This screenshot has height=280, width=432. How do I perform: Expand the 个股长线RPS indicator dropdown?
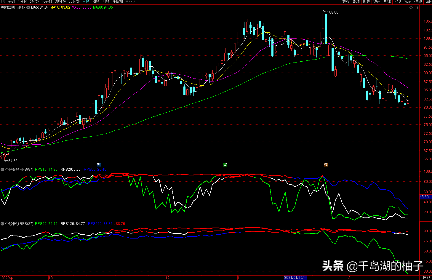2,224
